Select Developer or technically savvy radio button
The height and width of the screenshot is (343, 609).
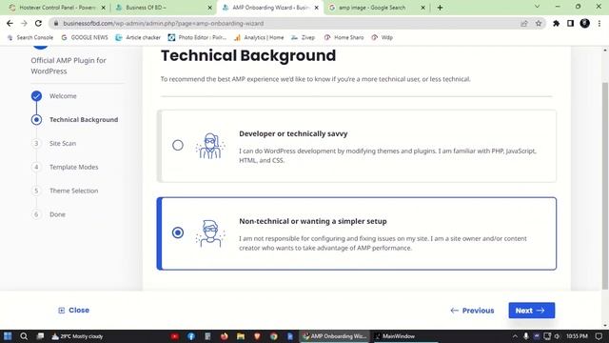click(178, 145)
